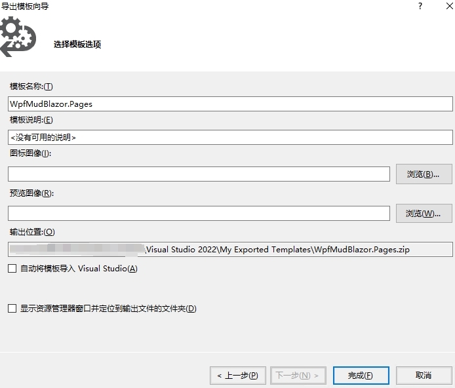This screenshot has height=388, width=455.
Task: Click the export template gear icon
Action: click(18, 37)
